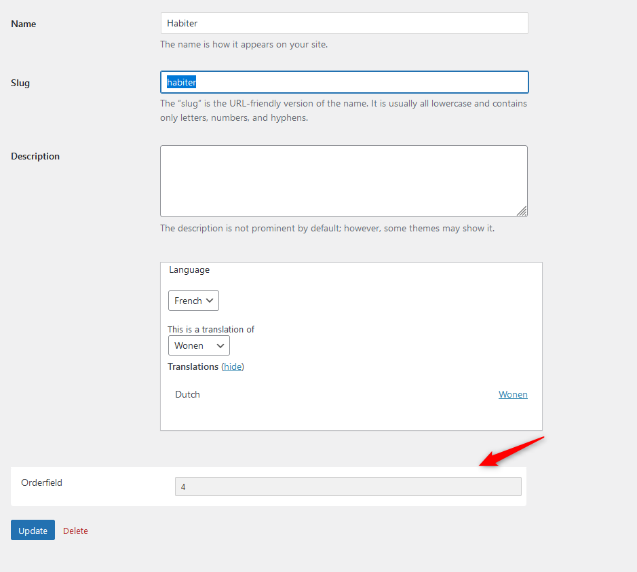Click inside the empty Description textarea
The height and width of the screenshot is (572, 637).
344,181
